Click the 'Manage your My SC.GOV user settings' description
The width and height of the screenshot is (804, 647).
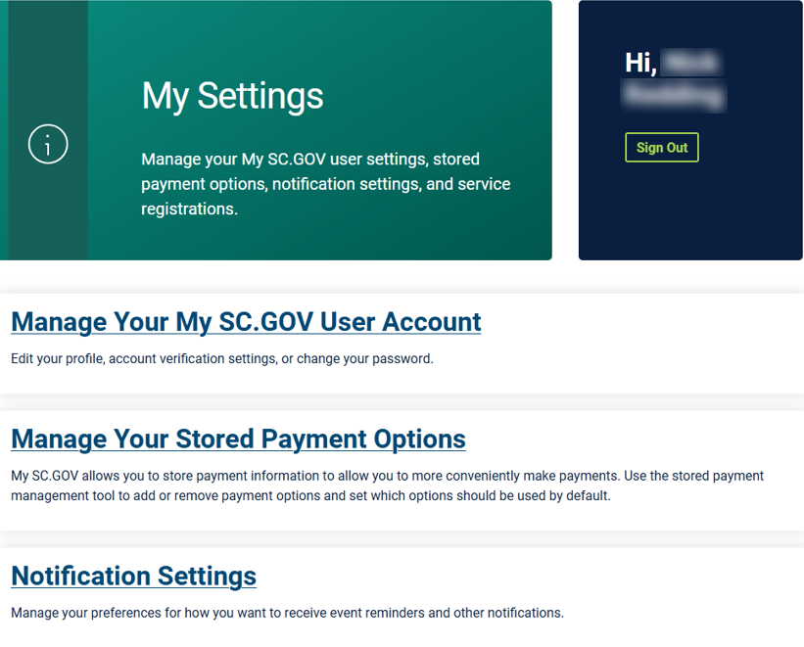[325, 184]
